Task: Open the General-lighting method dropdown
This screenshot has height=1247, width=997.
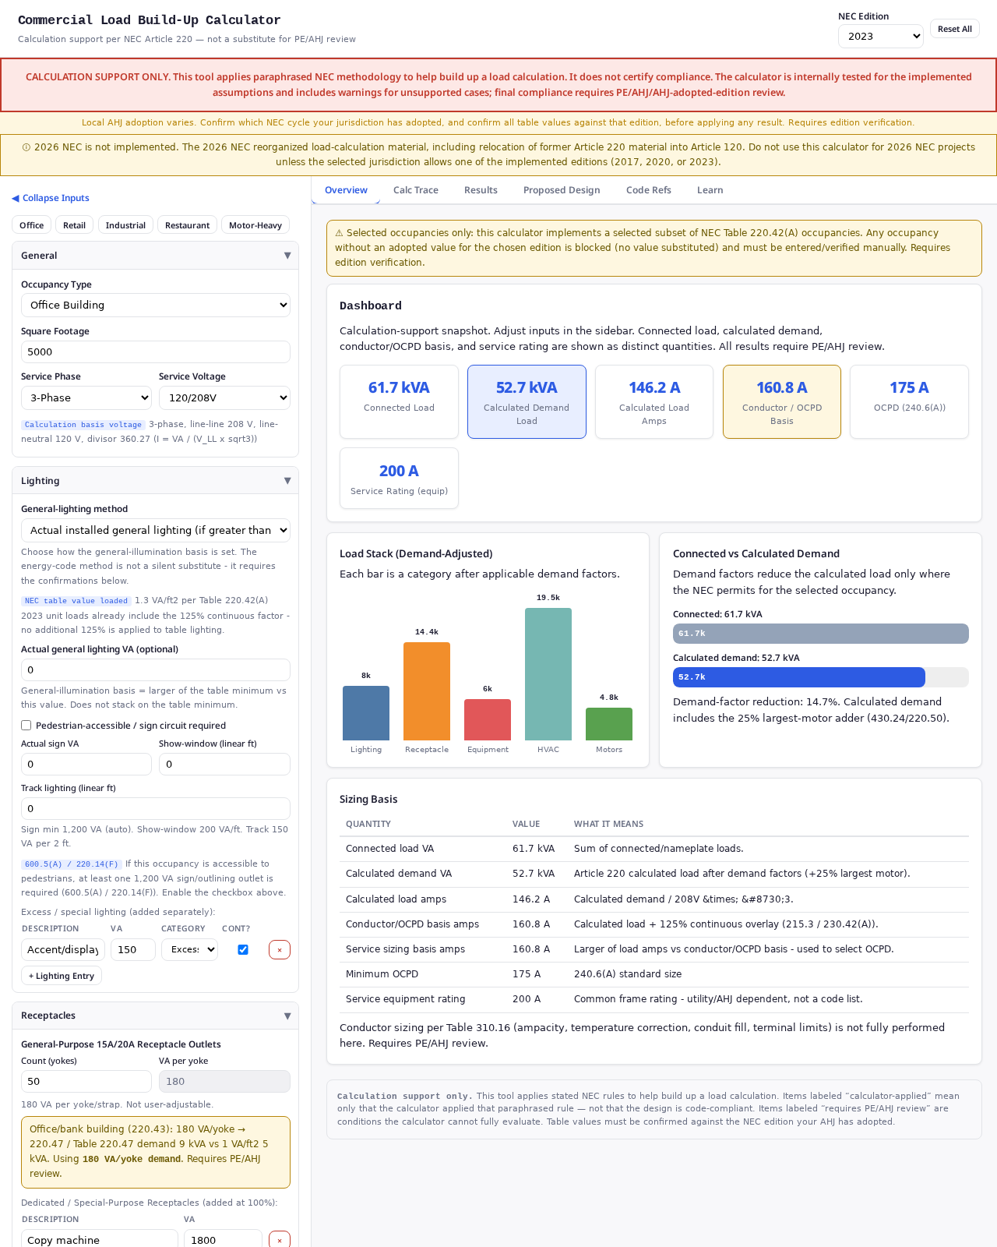Action: pos(156,530)
